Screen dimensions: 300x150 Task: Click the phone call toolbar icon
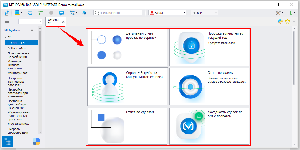point(72,13)
